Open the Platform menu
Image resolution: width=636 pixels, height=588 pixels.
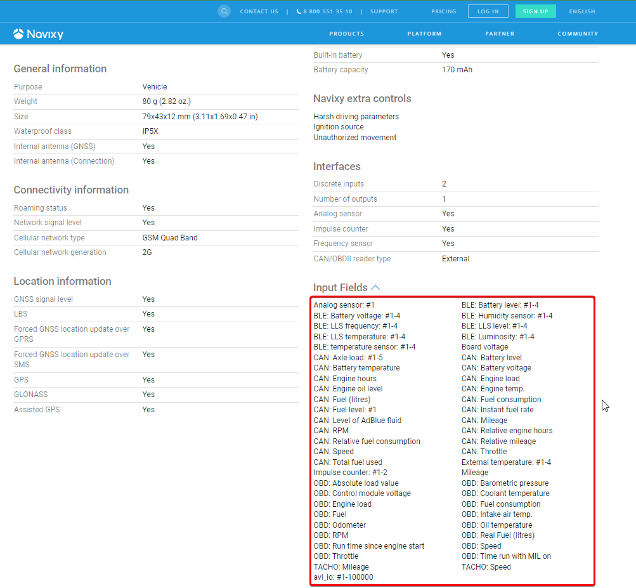point(424,34)
